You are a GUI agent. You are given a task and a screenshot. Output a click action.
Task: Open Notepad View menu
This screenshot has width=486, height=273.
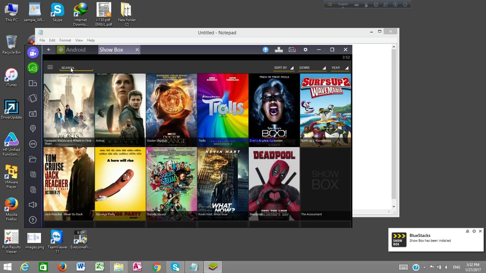[x=79, y=40]
